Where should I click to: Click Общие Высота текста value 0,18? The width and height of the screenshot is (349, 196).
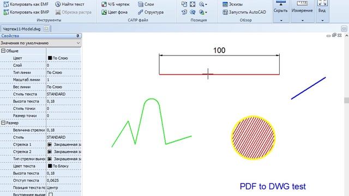tap(64, 101)
